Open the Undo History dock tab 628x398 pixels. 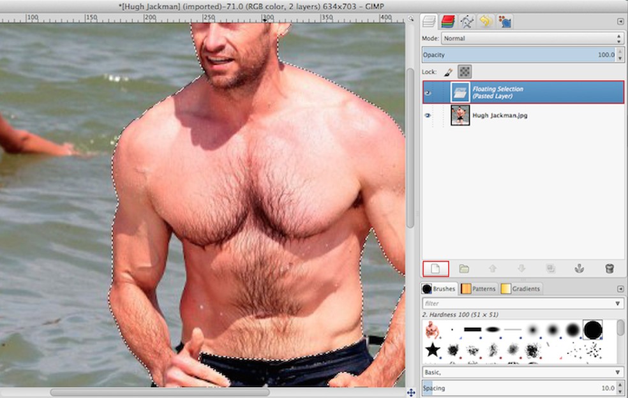coord(486,21)
